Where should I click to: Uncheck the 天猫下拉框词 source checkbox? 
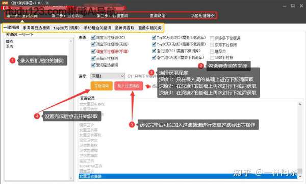pyautogui.click(x=93, y=58)
